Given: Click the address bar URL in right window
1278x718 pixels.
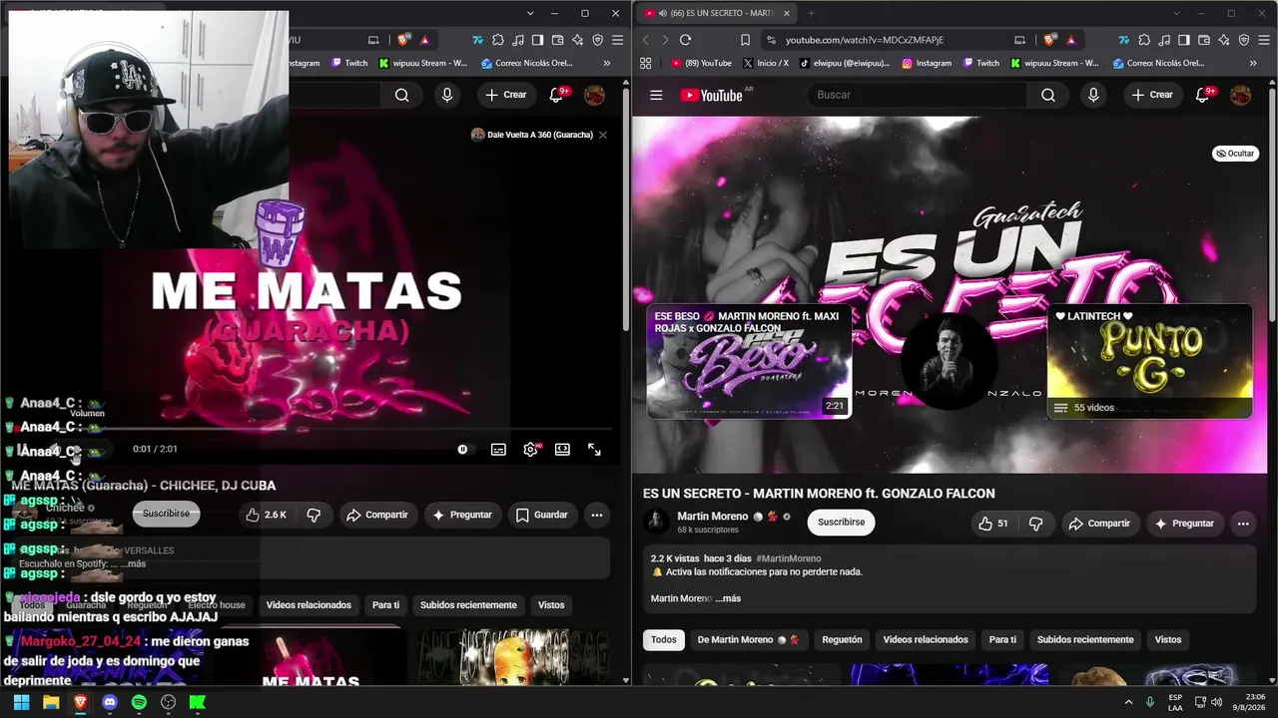Looking at the screenshot, I should pos(865,40).
